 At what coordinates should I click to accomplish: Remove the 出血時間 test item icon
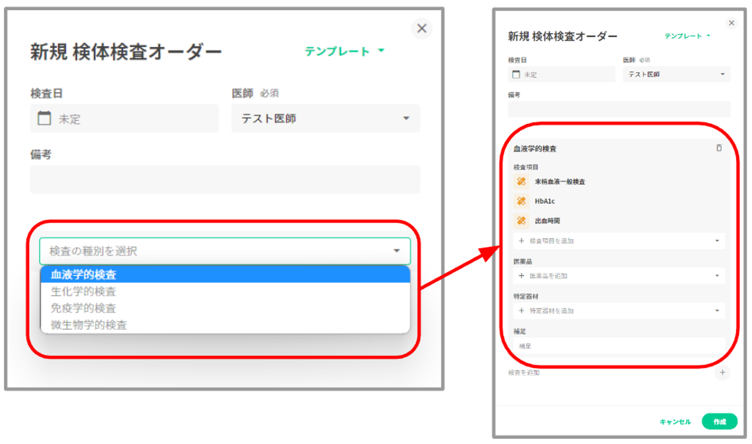521,221
